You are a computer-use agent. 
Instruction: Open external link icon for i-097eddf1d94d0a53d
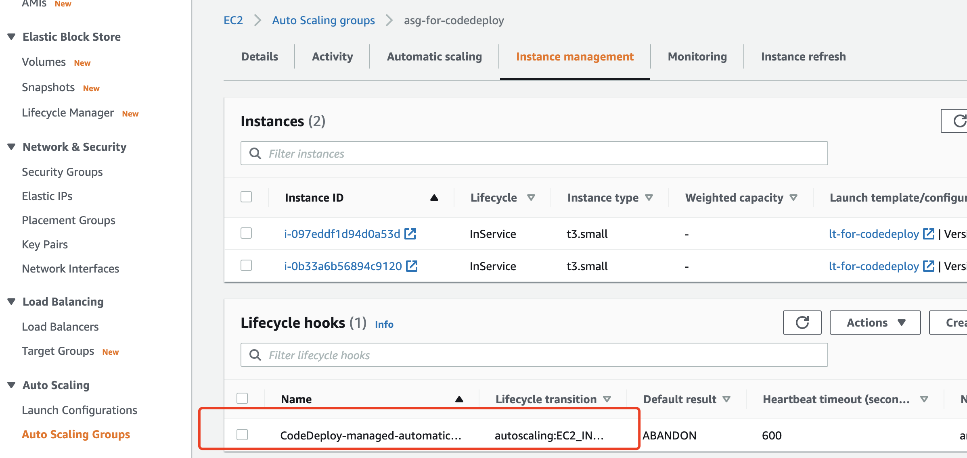point(410,233)
